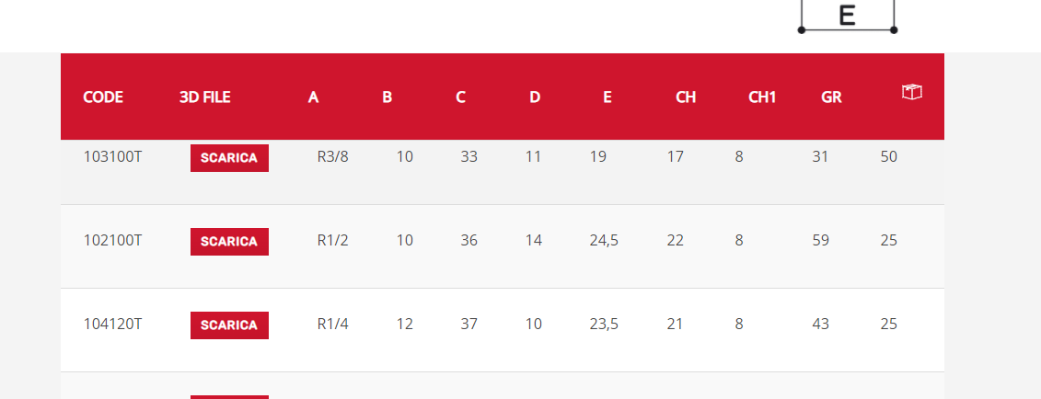The image size is (1041, 399).
Task: Click product code 104120T
Action: click(112, 325)
